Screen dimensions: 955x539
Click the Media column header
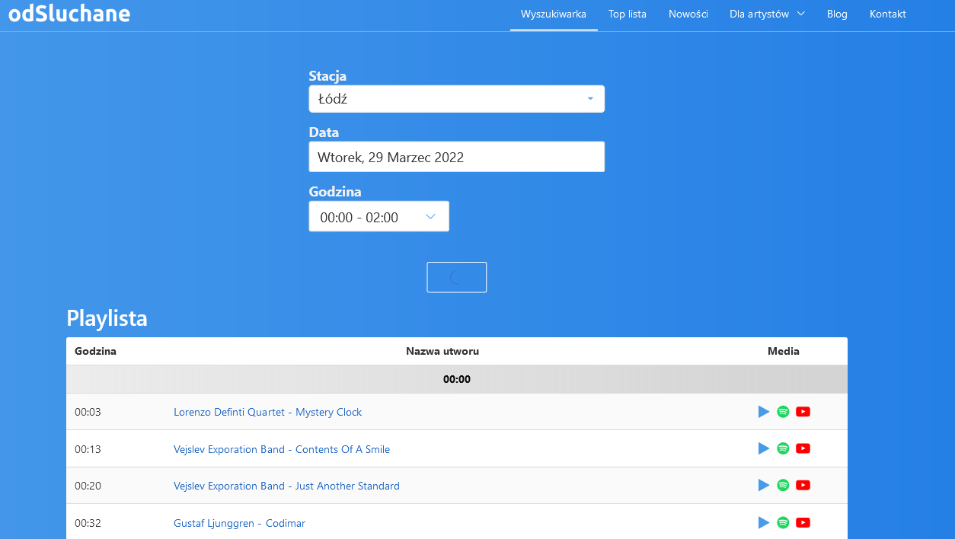[784, 351]
